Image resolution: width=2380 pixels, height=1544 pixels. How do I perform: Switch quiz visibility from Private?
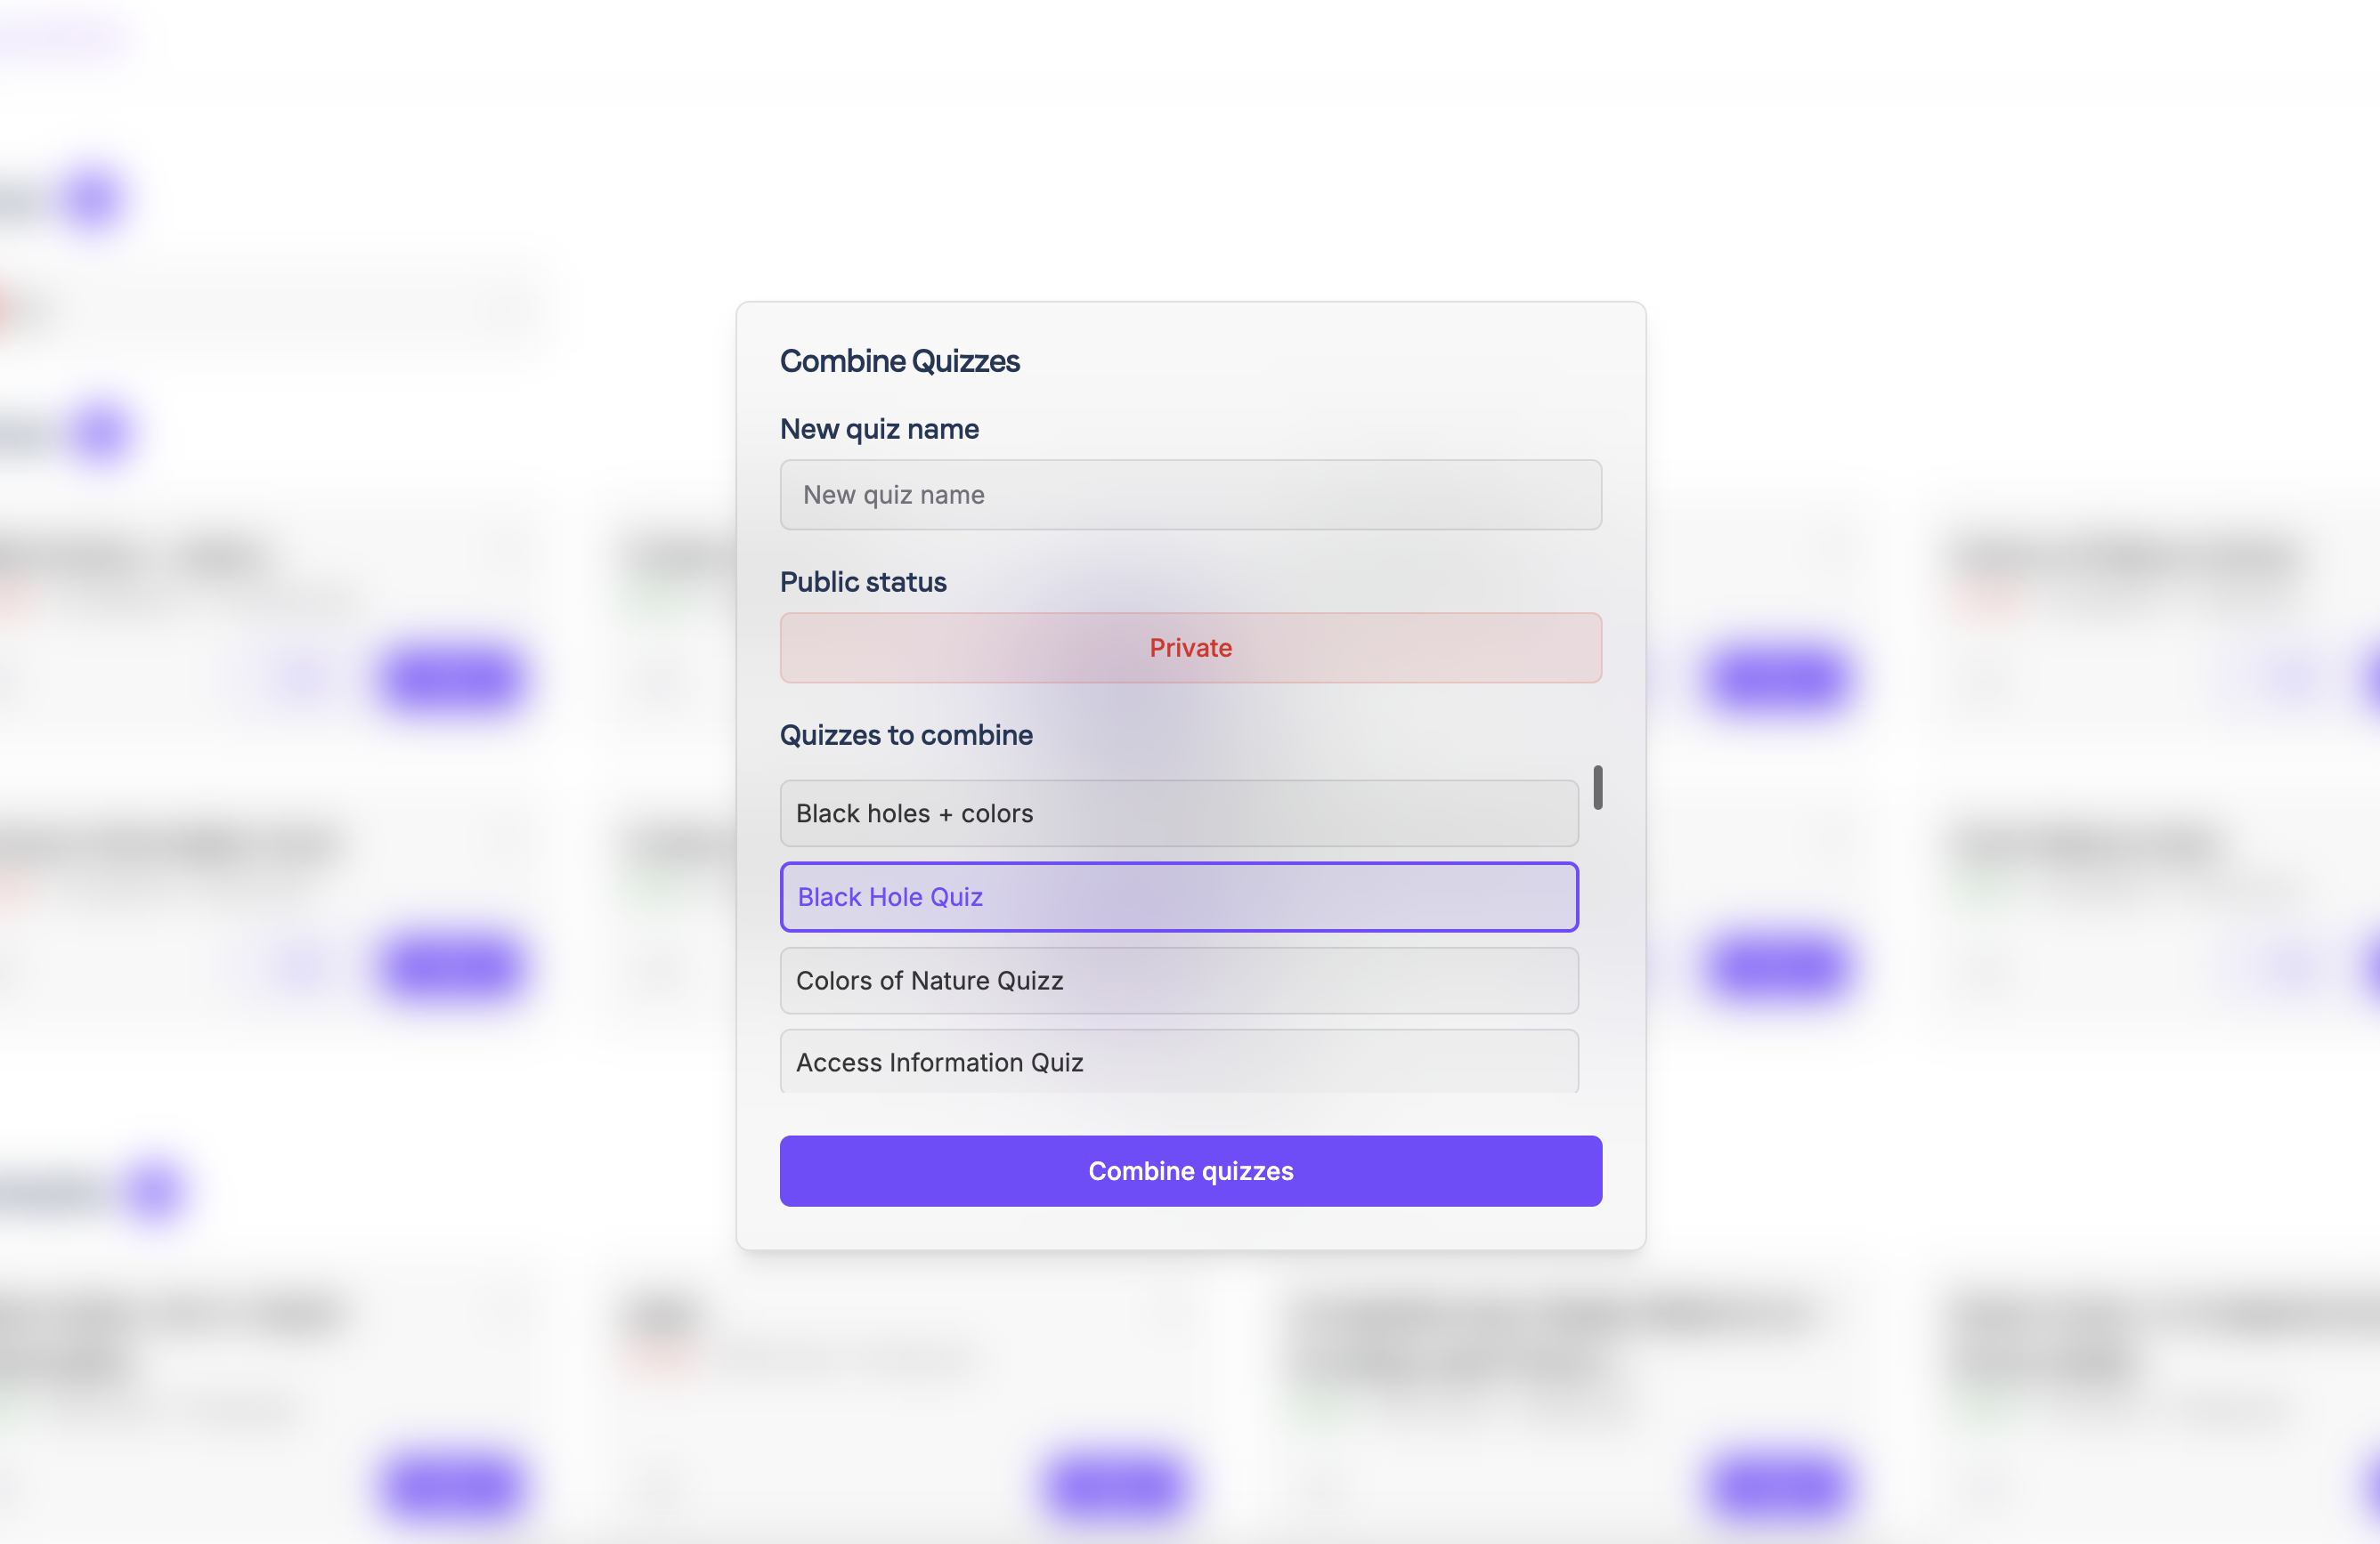tap(1190, 648)
